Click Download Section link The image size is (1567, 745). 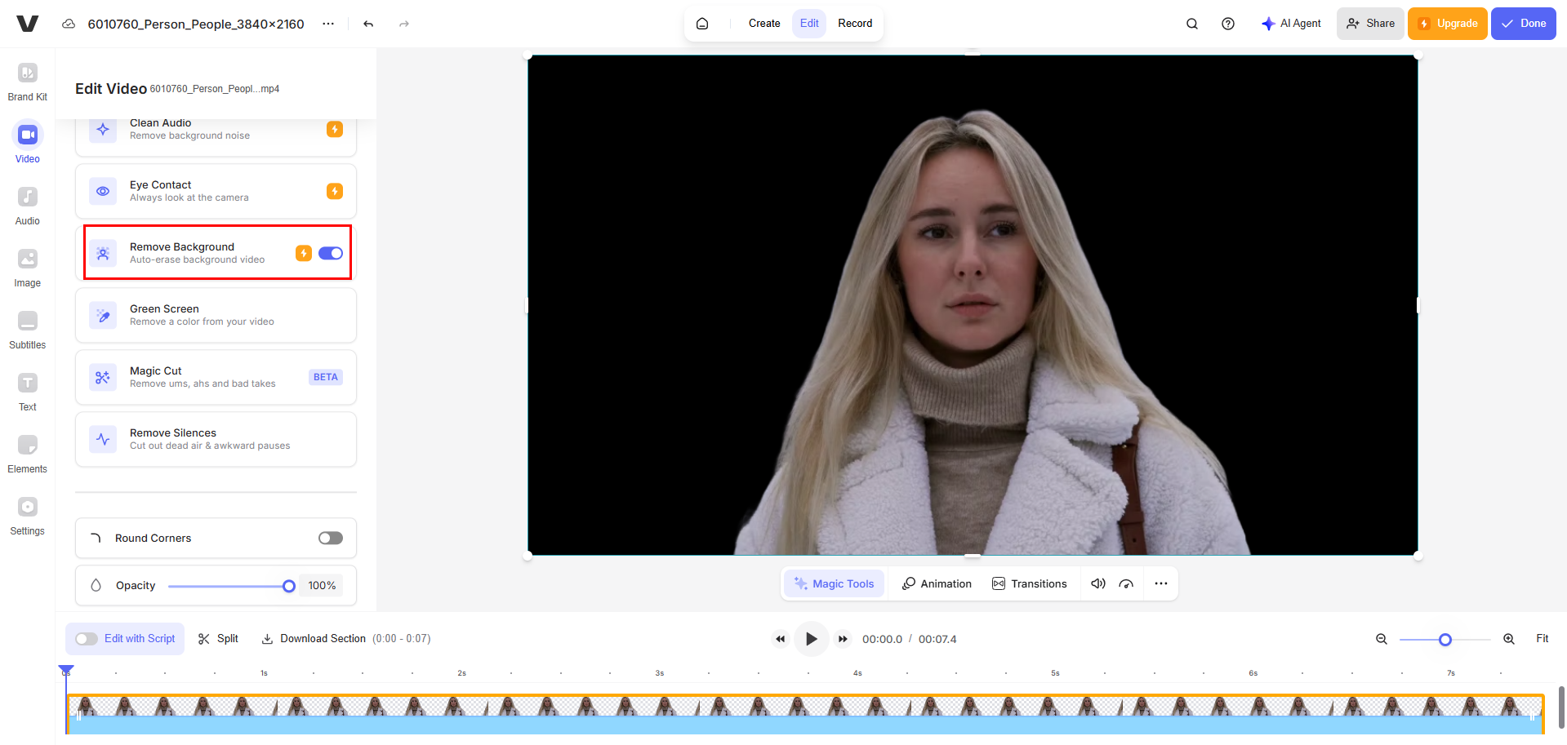click(323, 638)
